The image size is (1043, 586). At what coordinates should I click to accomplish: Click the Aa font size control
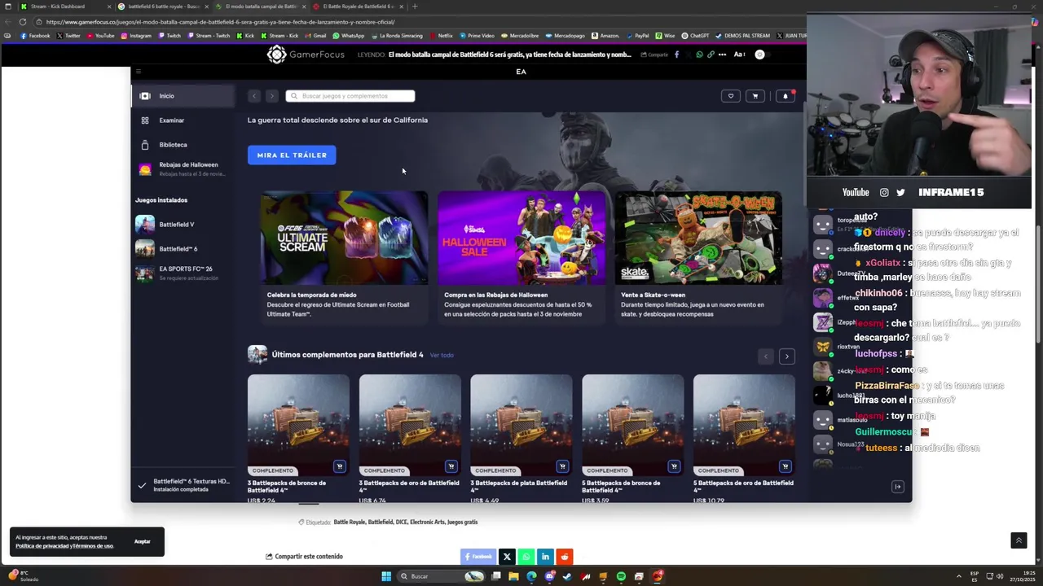[x=739, y=55]
